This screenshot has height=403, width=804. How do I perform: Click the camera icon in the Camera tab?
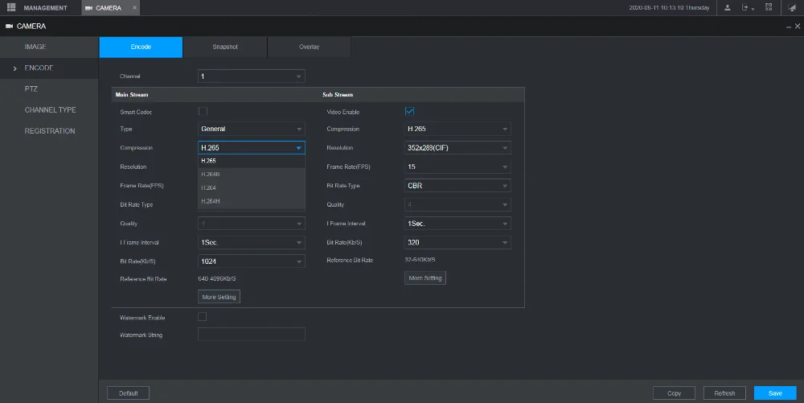[88, 8]
